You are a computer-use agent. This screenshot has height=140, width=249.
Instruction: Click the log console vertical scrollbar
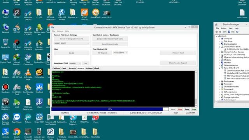[x=196, y=89]
